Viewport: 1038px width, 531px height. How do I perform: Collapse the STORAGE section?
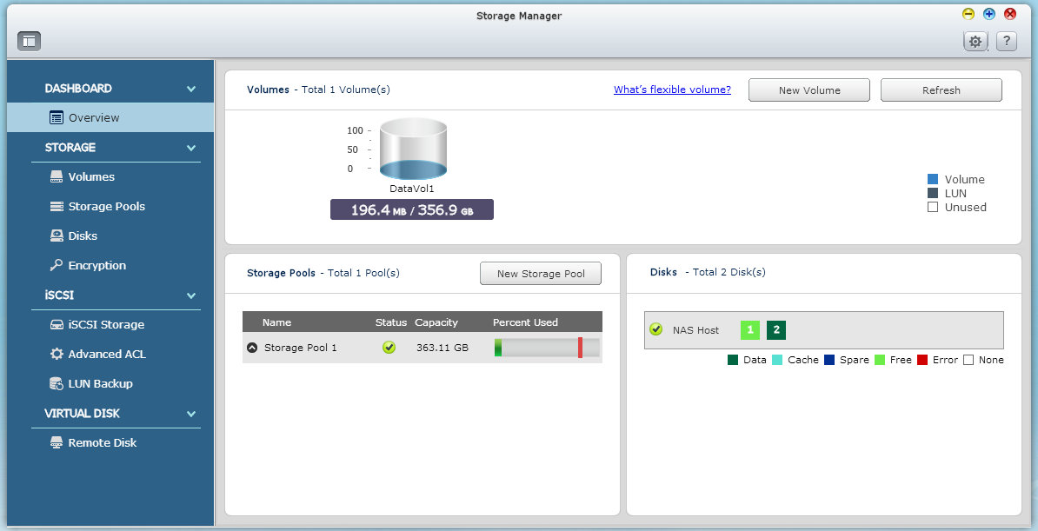(191, 148)
